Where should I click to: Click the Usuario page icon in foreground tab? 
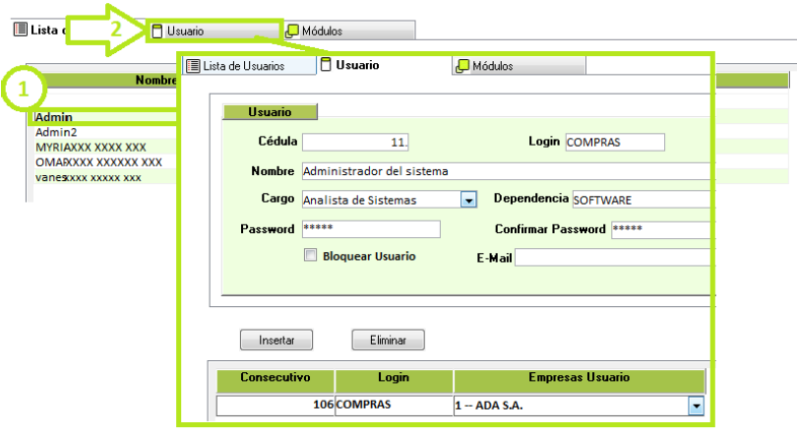pyautogui.click(x=325, y=66)
